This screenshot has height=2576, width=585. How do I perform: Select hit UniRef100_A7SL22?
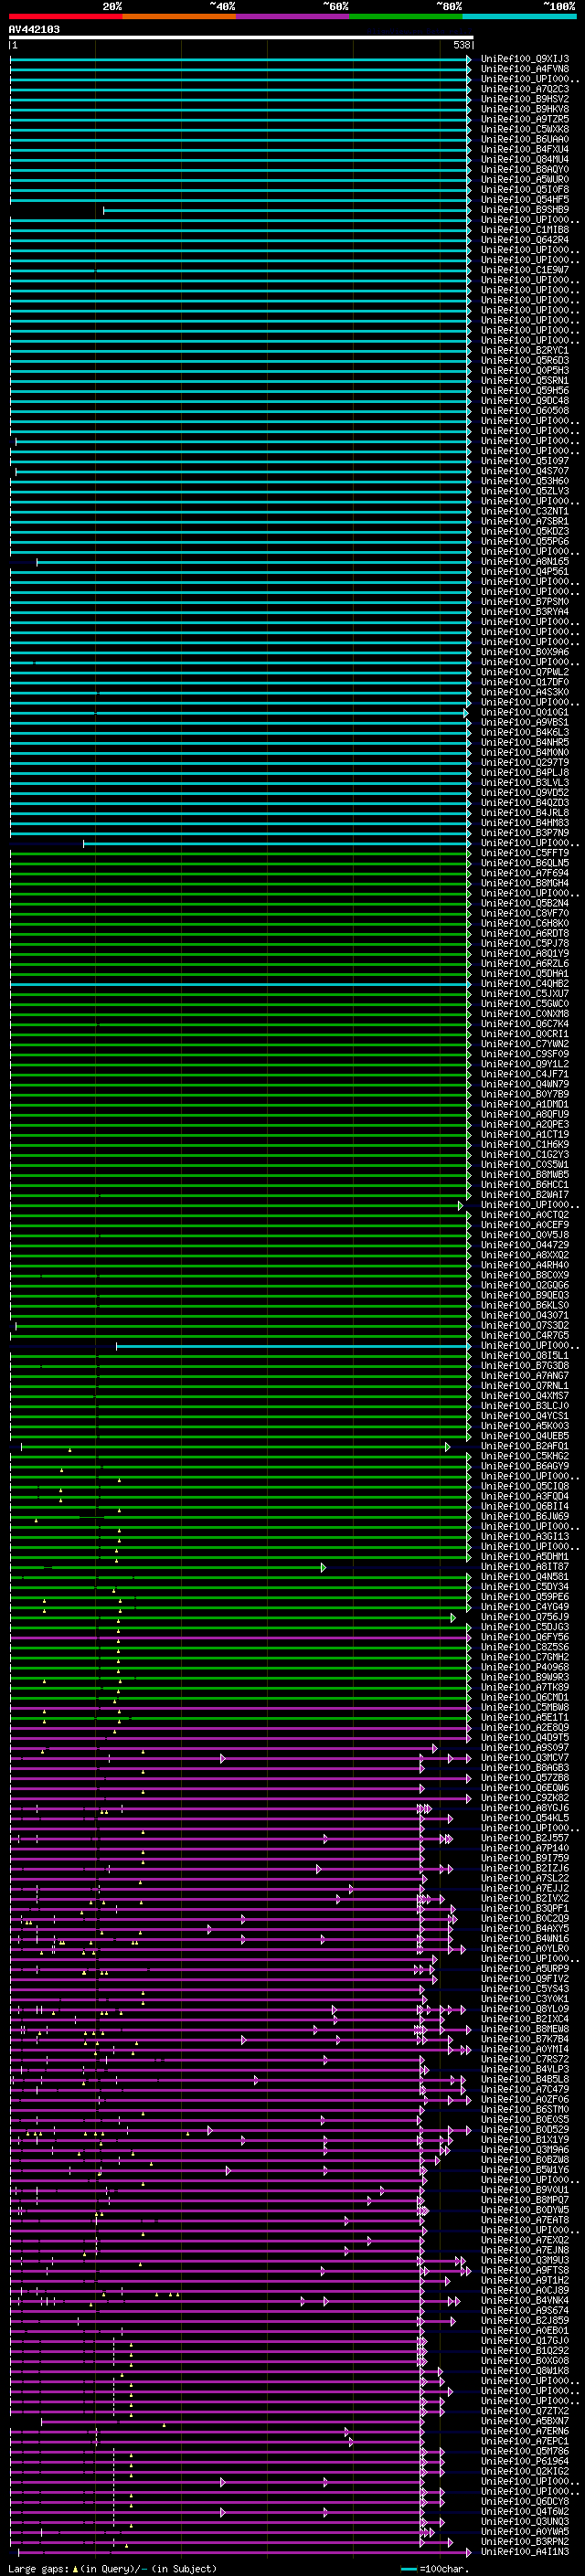pos(525,1878)
